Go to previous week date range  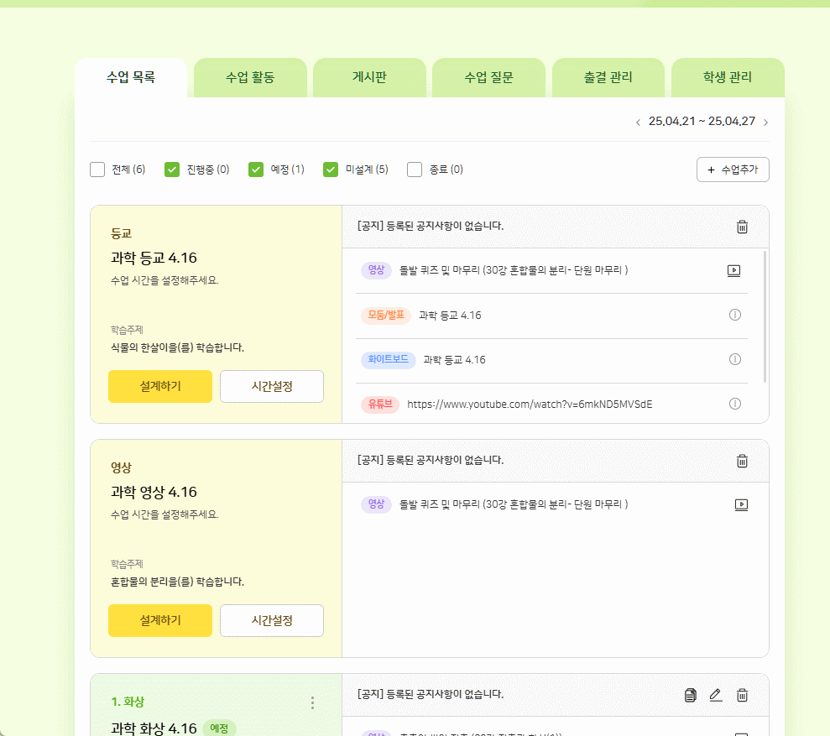(x=638, y=123)
